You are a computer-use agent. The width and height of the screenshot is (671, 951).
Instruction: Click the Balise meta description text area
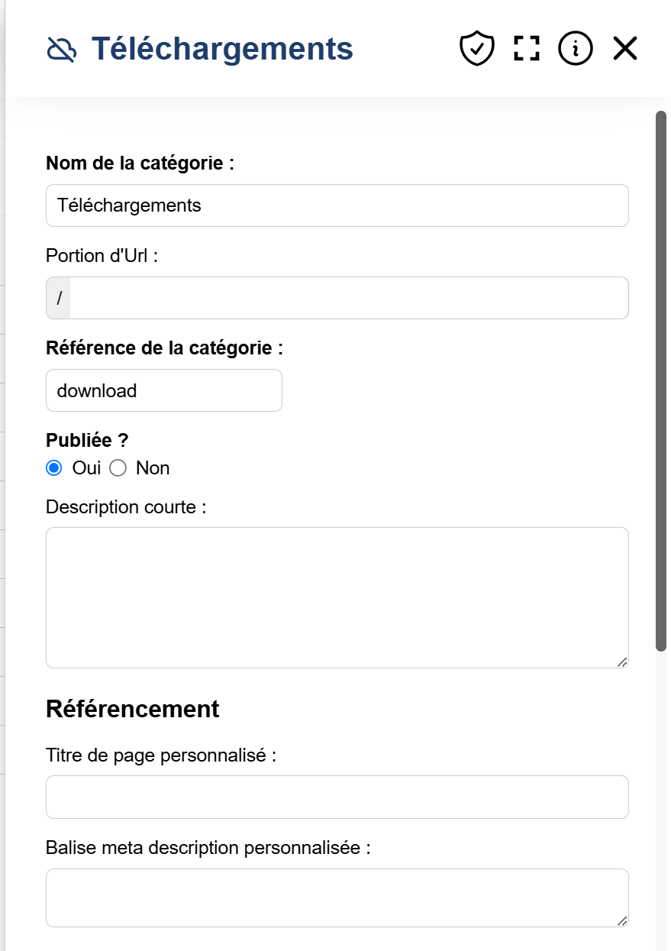(x=336, y=895)
